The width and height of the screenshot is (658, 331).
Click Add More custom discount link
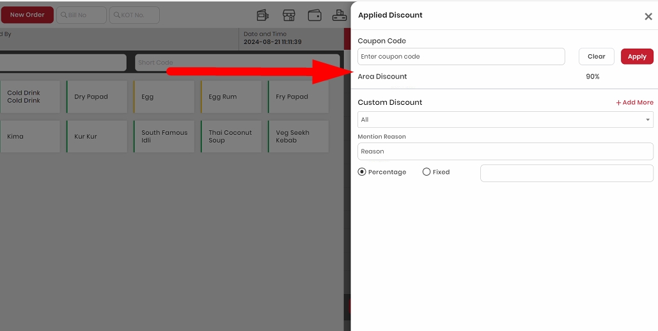coord(634,102)
